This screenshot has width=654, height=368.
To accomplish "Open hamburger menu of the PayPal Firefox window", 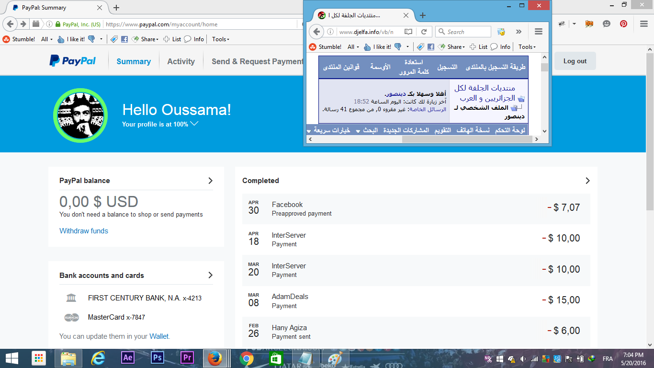I will click(x=643, y=23).
